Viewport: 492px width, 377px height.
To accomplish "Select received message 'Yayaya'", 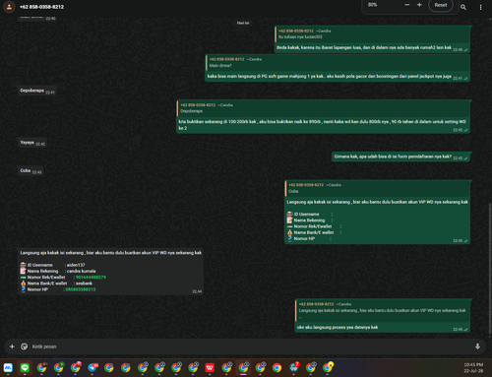I will point(32,143).
